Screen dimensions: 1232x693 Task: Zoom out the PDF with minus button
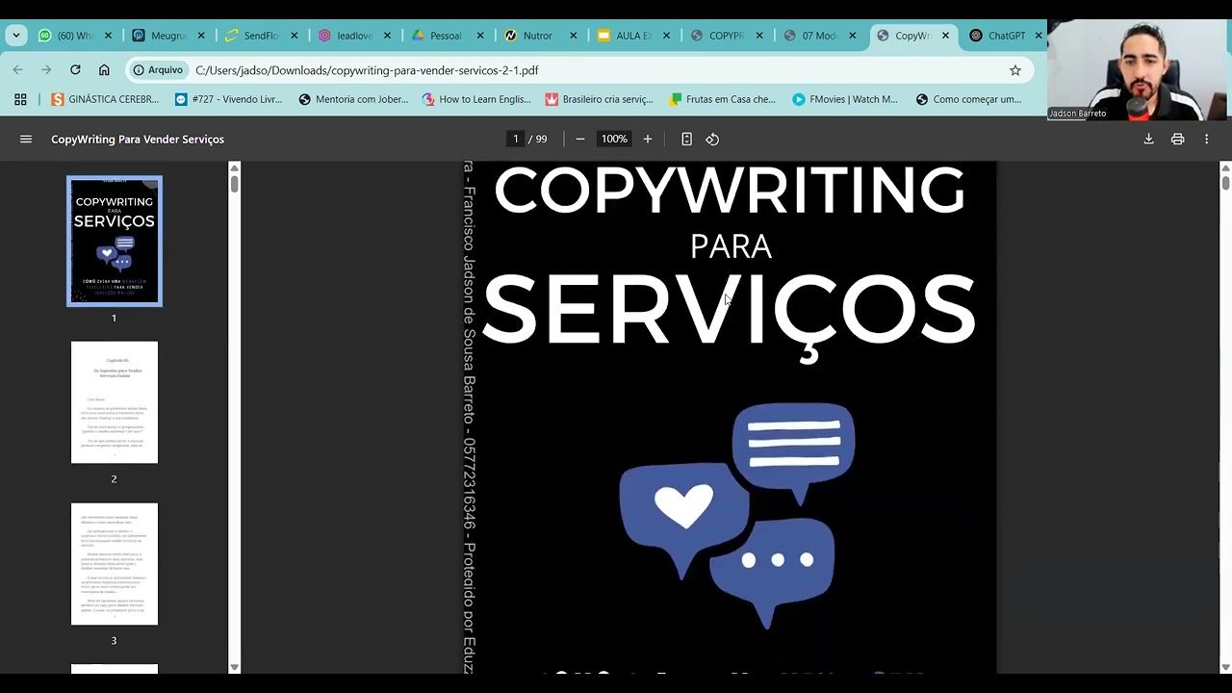[580, 140]
